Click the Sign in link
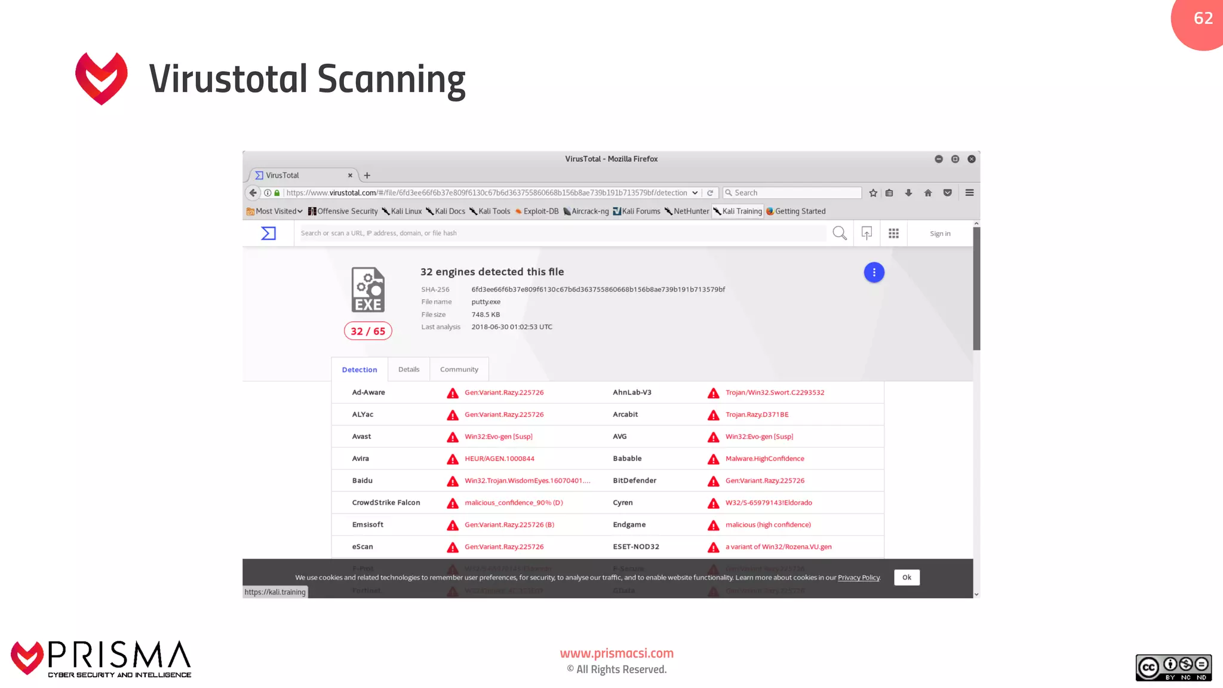Viewport: 1223px width, 688px height. (940, 234)
